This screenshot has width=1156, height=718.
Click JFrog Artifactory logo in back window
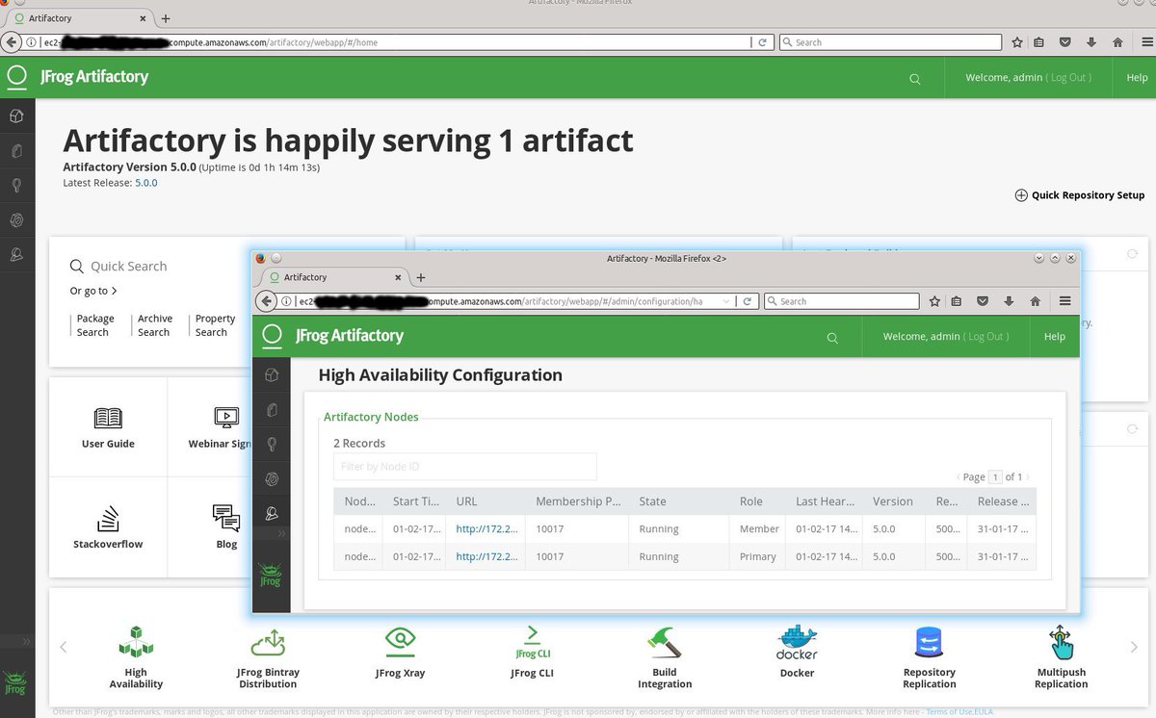pos(77,77)
